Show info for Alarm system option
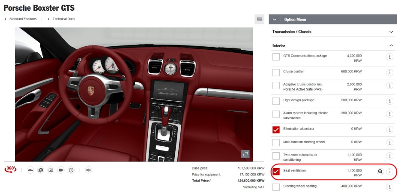Viewport: 401px width, 193px height. tap(389, 114)
